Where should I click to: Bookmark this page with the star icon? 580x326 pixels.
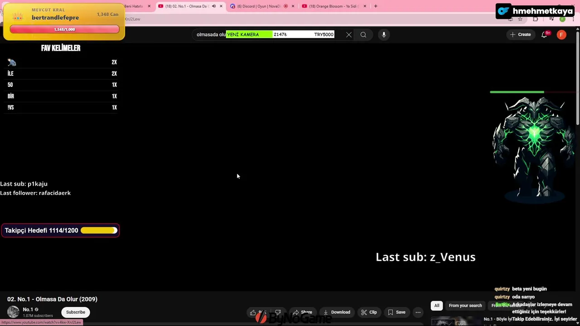[520, 19]
